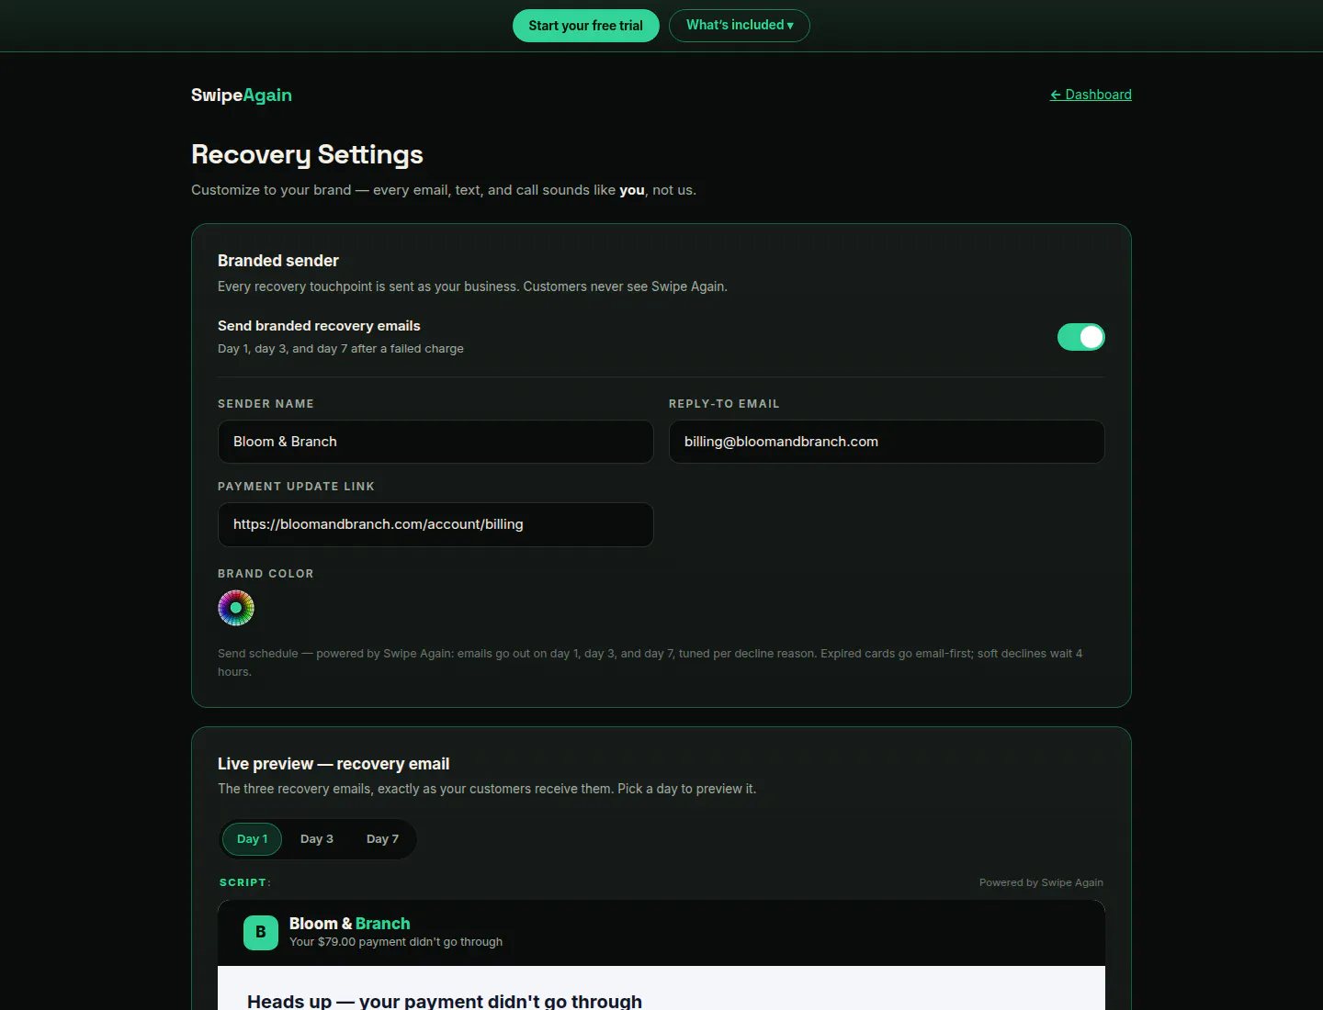Switch to the Day 3 preview tab
Screen dimensions: 1323x1010
pos(317,839)
